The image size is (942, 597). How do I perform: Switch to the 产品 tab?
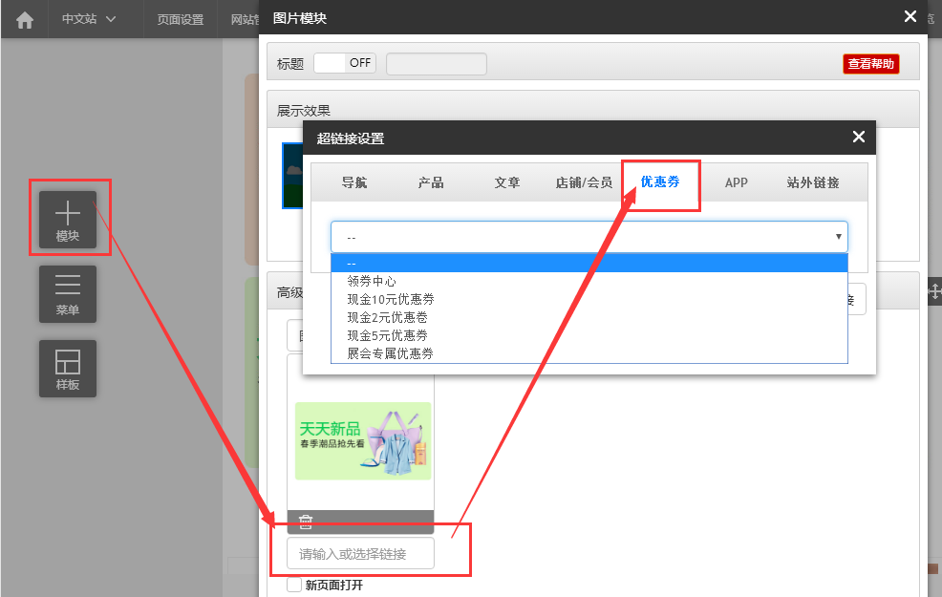point(431,182)
